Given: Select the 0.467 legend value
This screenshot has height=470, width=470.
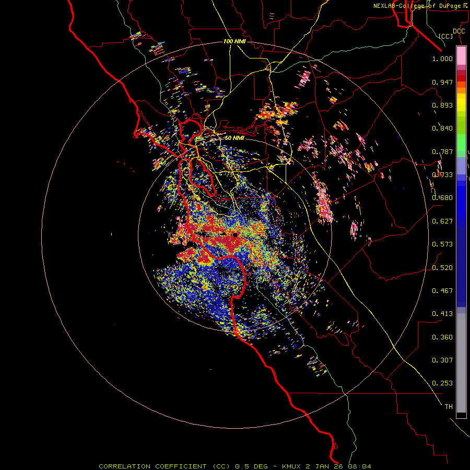Looking at the screenshot, I should click(442, 291).
